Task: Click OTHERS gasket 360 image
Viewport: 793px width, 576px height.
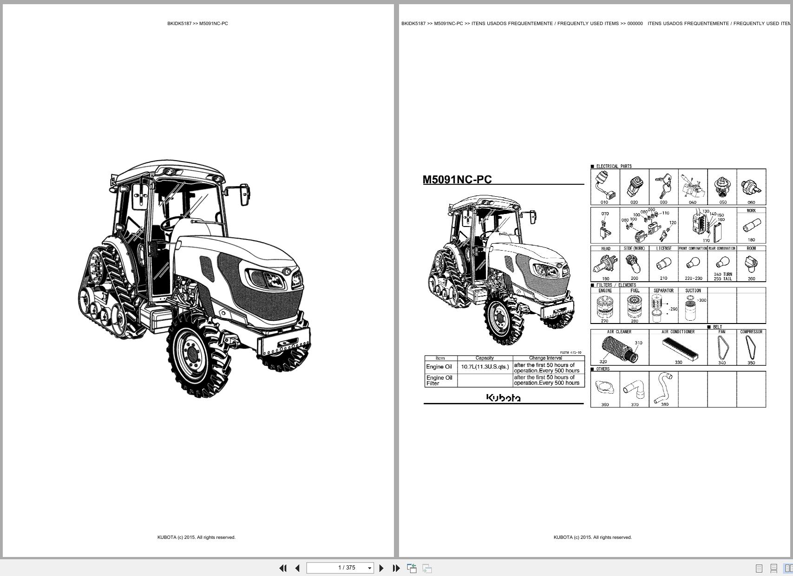Action: coord(604,388)
